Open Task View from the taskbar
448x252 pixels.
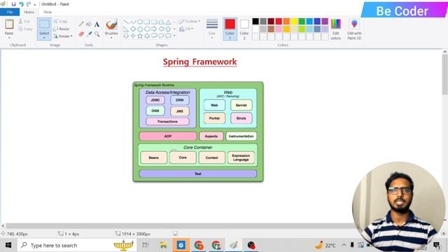click(x=146, y=245)
